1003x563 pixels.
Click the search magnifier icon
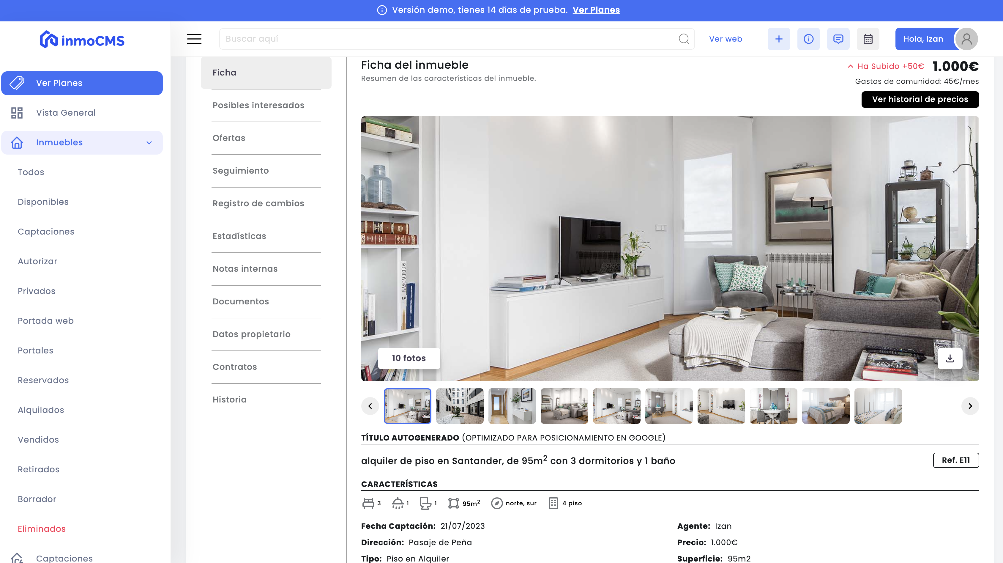point(684,39)
